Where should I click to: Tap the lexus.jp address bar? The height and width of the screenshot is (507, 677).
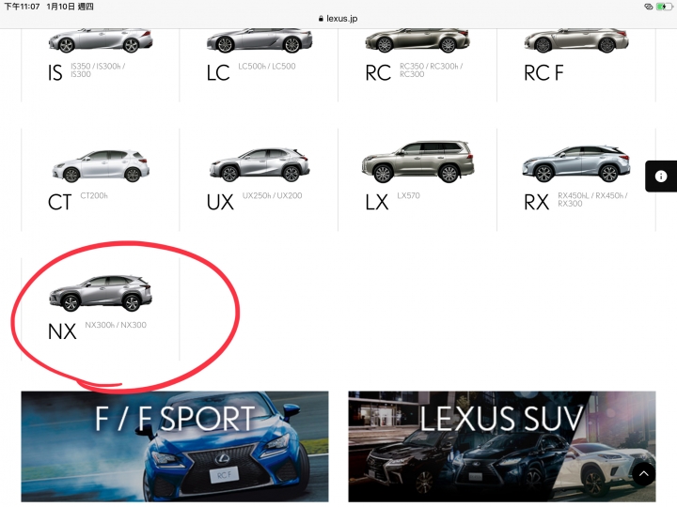click(x=338, y=19)
